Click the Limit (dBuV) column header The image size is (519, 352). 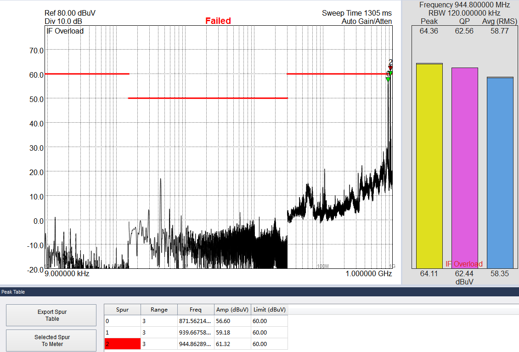pyautogui.click(x=269, y=310)
